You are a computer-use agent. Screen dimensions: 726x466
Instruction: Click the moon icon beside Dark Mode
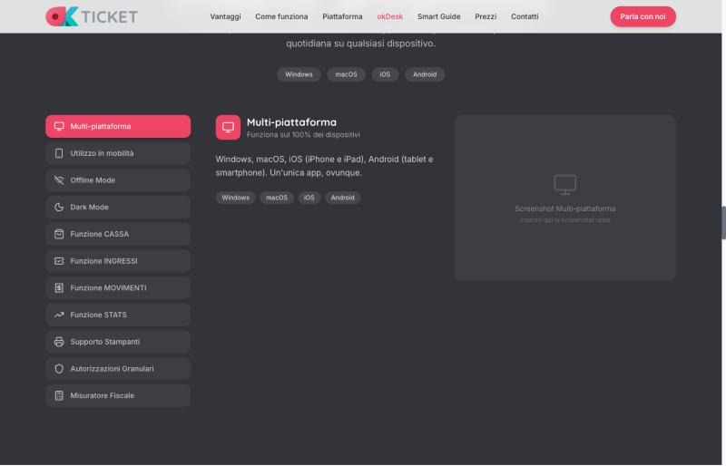pos(59,207)
